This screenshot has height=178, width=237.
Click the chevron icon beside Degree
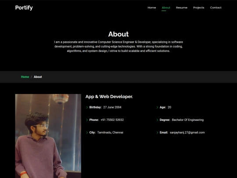[x=157, y=120]
